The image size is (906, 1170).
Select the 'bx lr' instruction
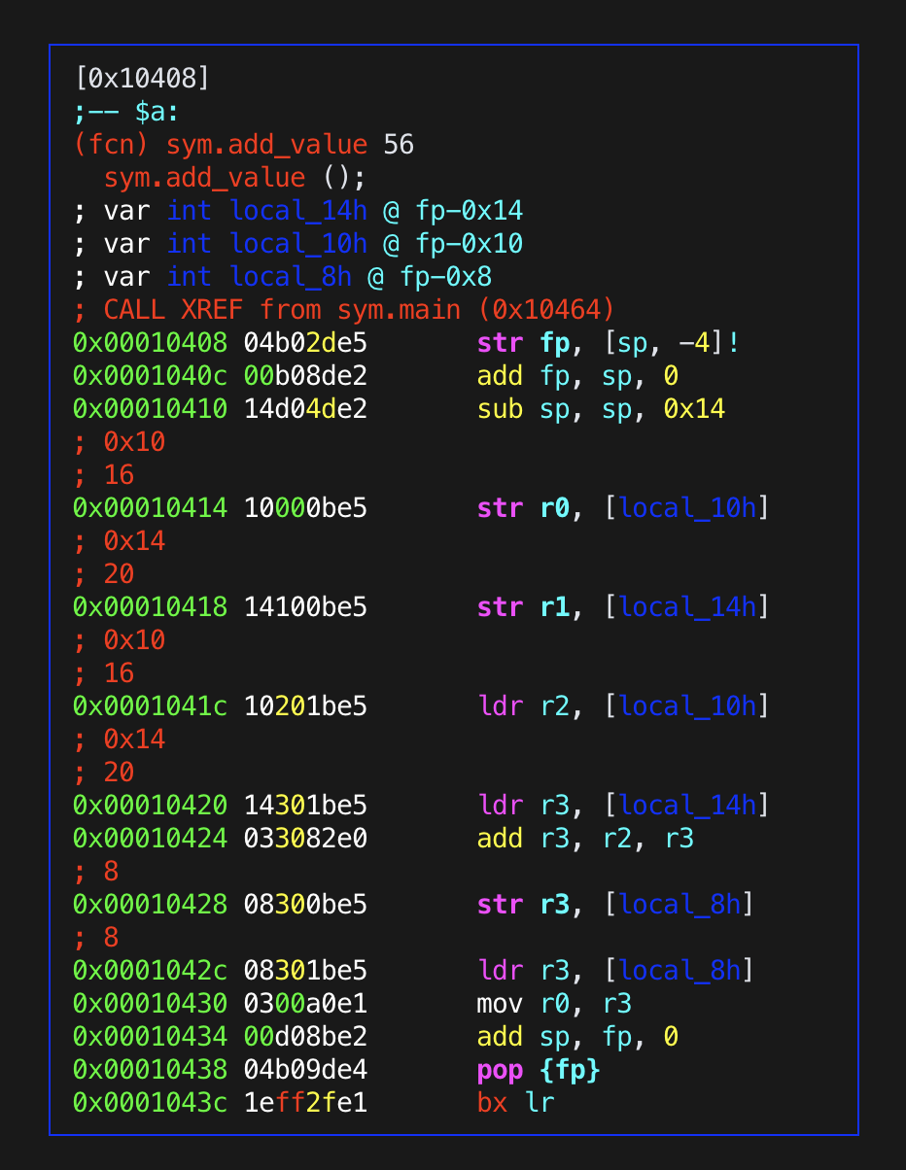(515, 1103)
